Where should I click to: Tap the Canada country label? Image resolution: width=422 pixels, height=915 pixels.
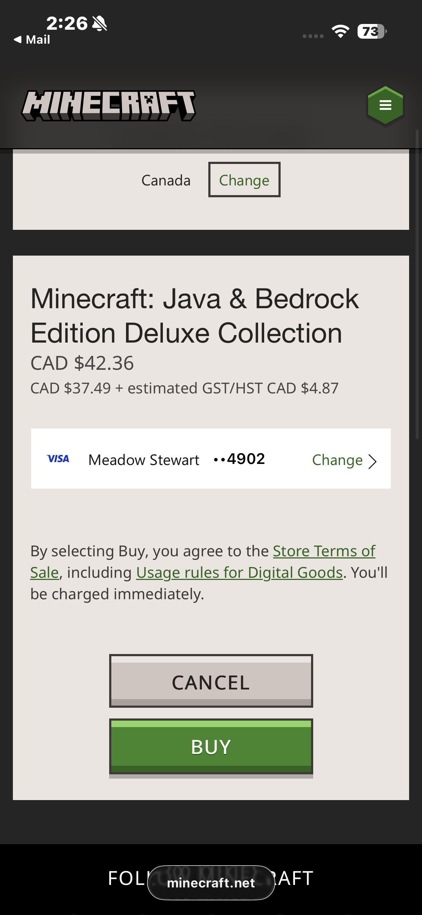(x=166, y=180)
